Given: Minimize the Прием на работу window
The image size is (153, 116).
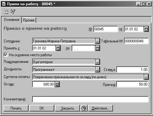Looking at the screenshot, I should tap(139, 4).
